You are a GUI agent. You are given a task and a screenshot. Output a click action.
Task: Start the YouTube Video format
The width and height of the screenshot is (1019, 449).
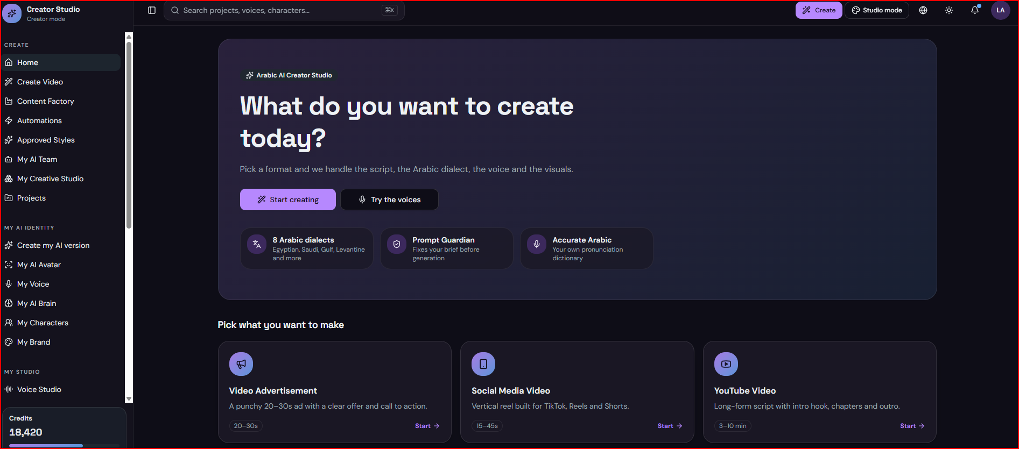coord(912,426)
